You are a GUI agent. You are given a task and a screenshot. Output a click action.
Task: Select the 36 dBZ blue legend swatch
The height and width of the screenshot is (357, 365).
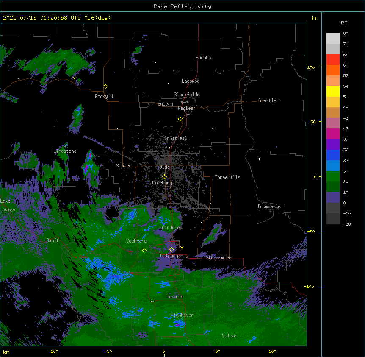333,155
